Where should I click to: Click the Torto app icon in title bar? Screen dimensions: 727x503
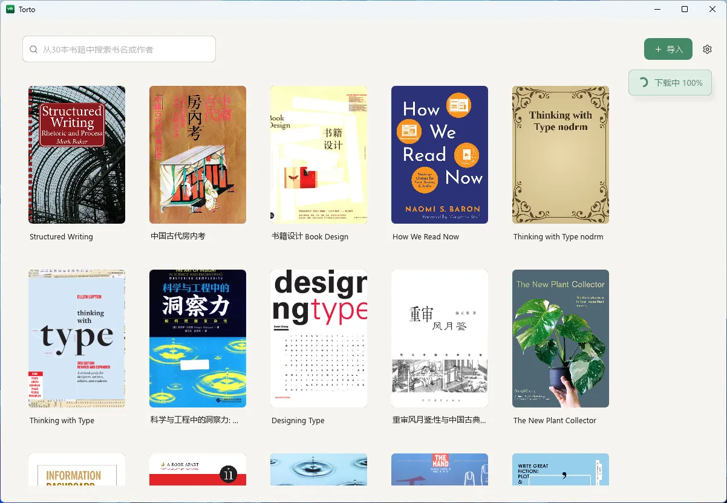[x=10, y=10]
